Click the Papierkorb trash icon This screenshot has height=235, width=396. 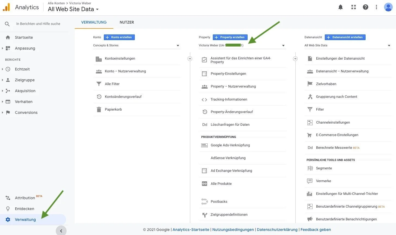point(99,110)
